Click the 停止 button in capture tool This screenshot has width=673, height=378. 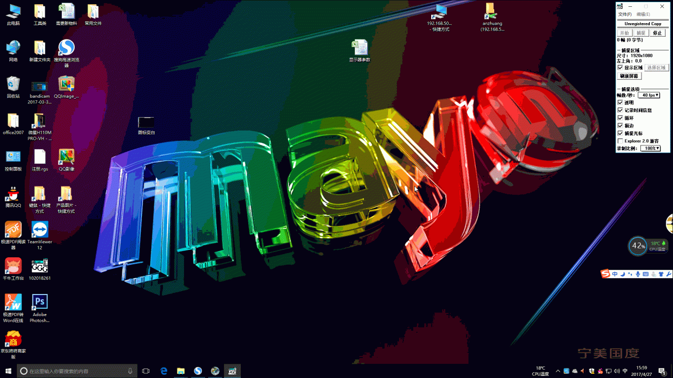tap(657, 33)
